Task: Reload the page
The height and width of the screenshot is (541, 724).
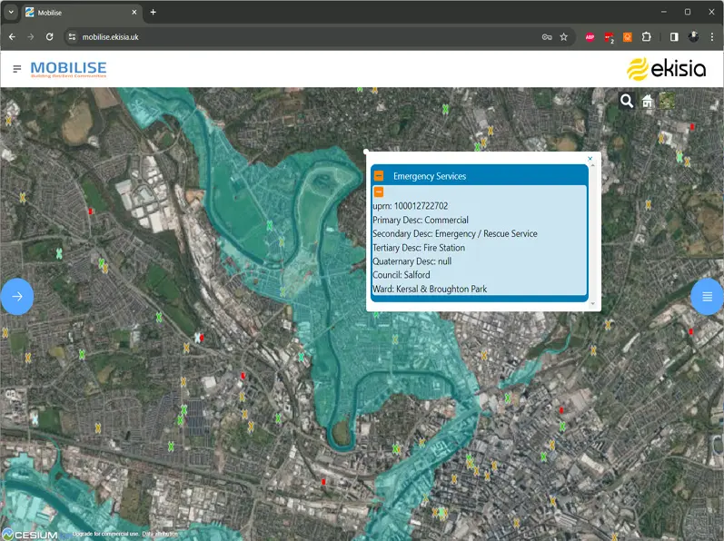Action: [x=49, y=37]
